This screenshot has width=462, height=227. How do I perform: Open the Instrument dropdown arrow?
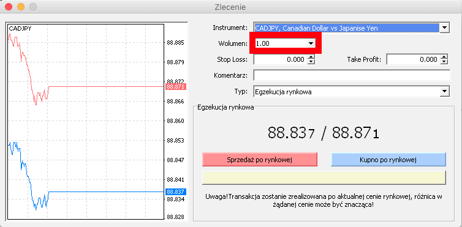click(x=444, y=28)
